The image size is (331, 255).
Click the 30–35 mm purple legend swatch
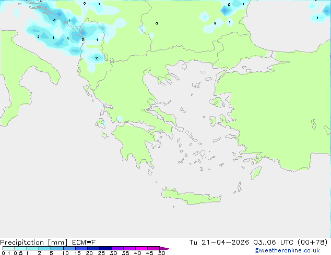coord(117,248)
